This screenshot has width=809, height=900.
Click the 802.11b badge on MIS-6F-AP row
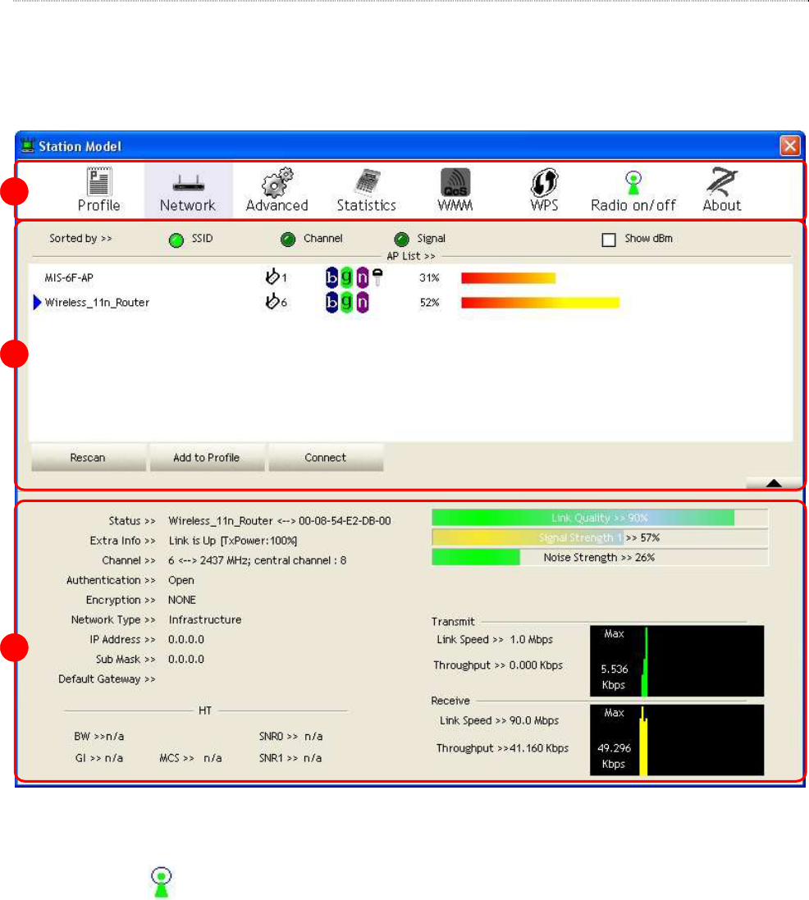click(331, 277)
